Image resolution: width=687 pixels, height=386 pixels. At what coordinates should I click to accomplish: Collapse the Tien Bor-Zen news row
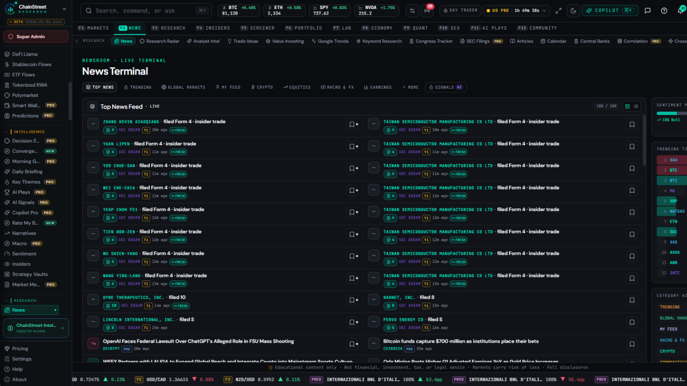click(93, 234)
